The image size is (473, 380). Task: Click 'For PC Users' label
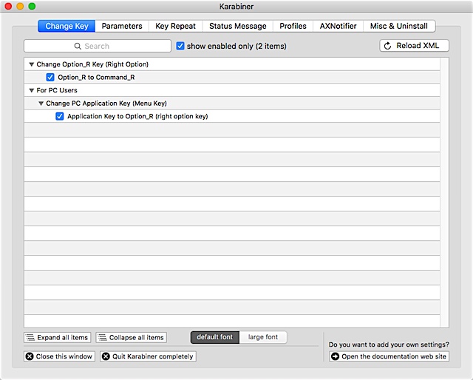57,90
